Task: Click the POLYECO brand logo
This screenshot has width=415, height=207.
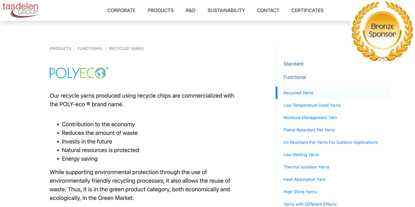Action: (x=79, y=73)
